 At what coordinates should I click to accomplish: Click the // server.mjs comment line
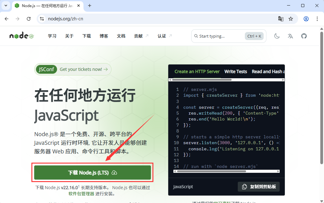coord(200,89)
